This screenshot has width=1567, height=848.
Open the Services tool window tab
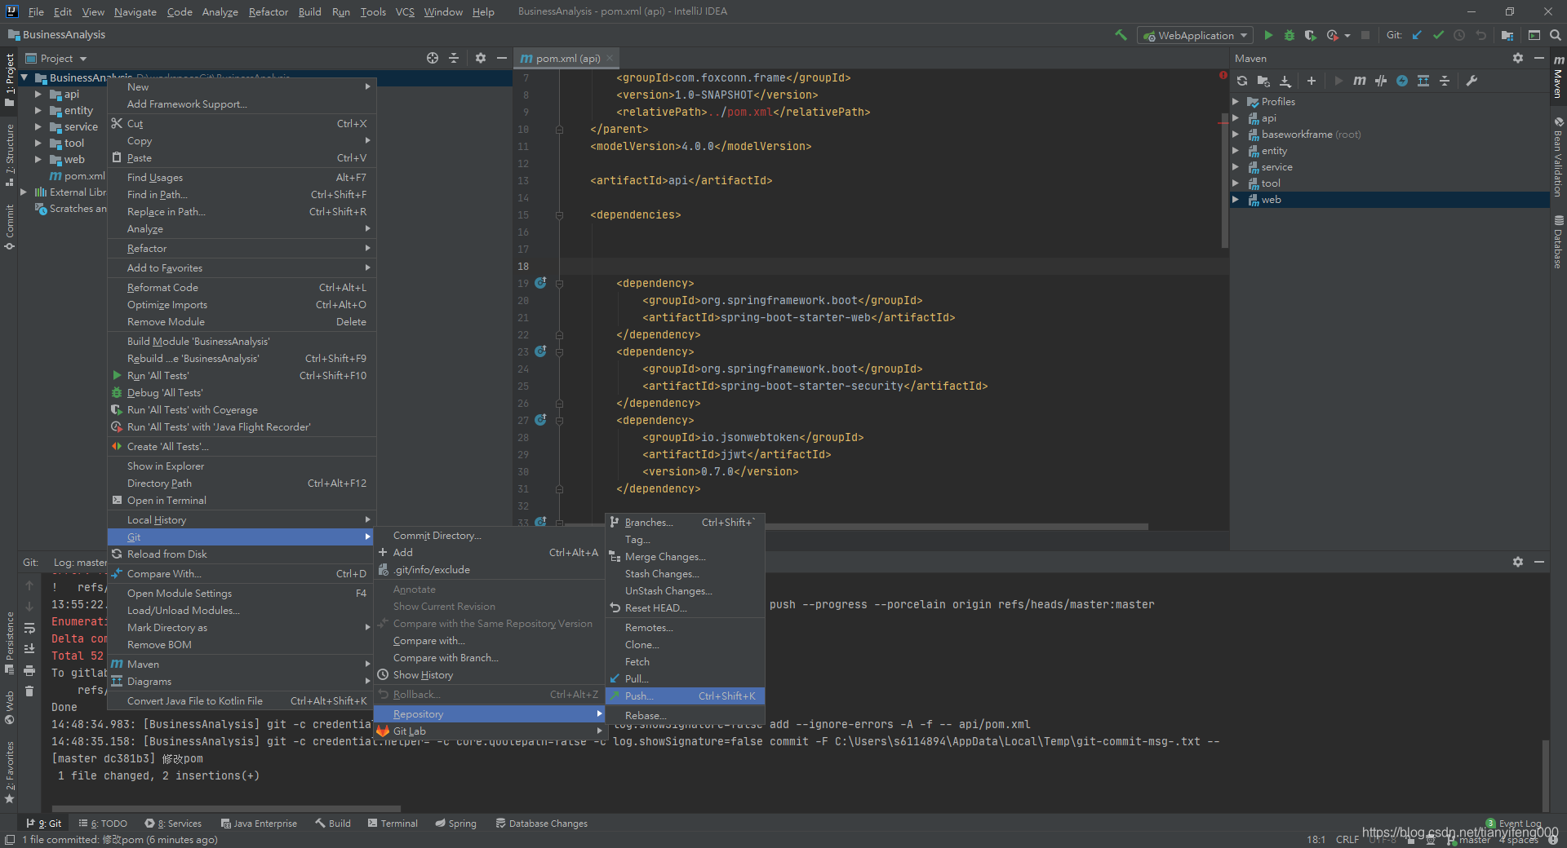173,824
